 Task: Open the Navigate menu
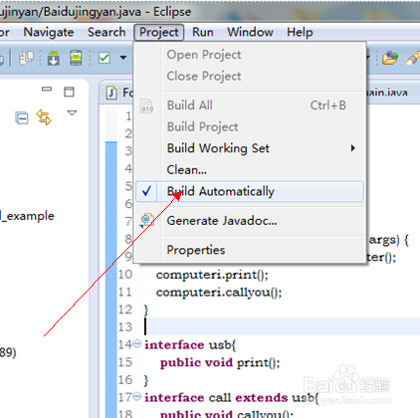pyautogui.click(x=49, y=32)
